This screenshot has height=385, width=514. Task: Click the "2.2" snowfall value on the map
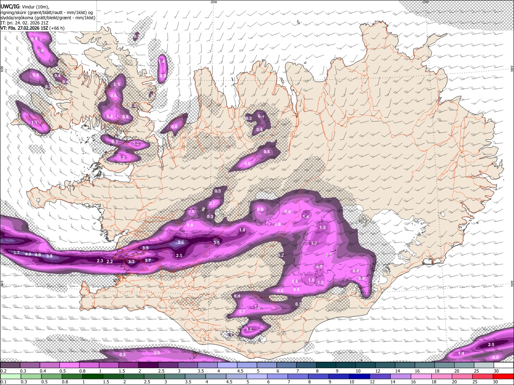tap(110, 262)
